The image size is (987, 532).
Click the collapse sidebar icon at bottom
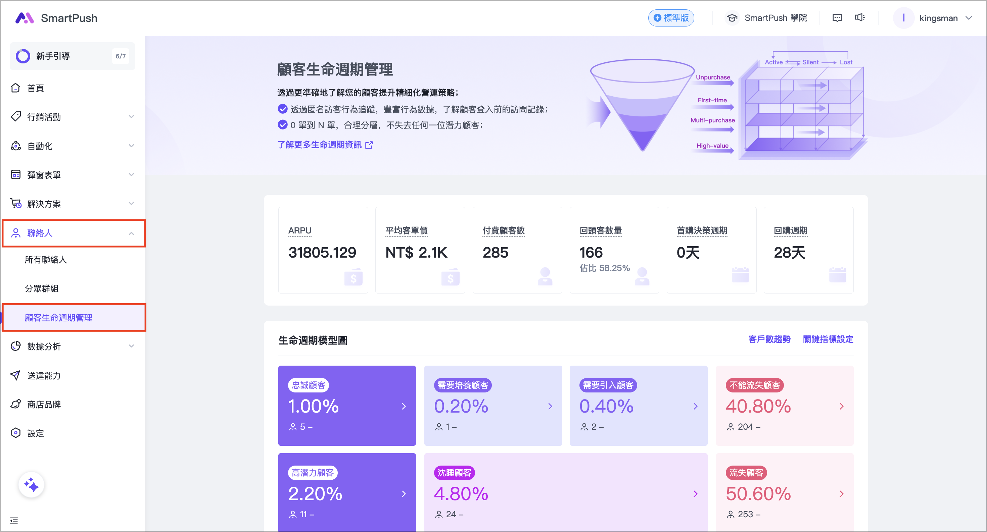click(x=14, y=521)
